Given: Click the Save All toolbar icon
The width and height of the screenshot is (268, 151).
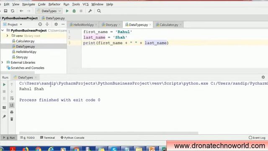Looking at the screenshot, I should (5, 11).
